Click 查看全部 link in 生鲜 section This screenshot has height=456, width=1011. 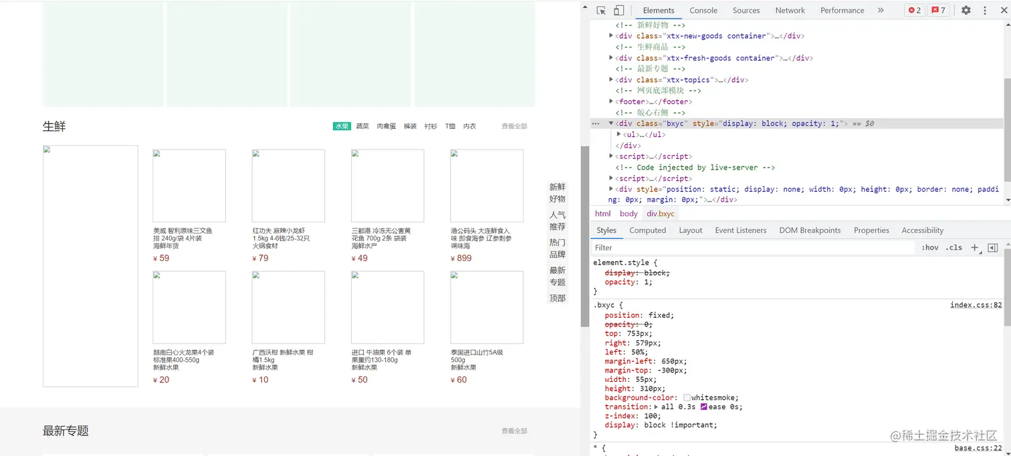click(x=514, y=126)
